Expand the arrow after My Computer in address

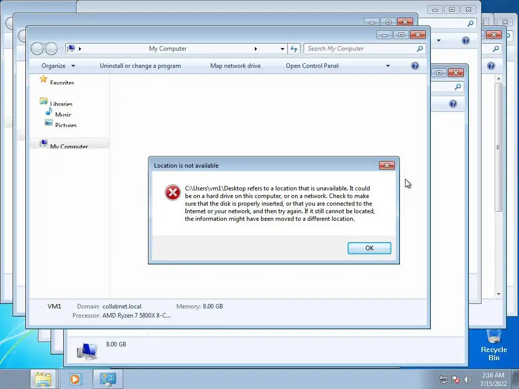point(255,49)
